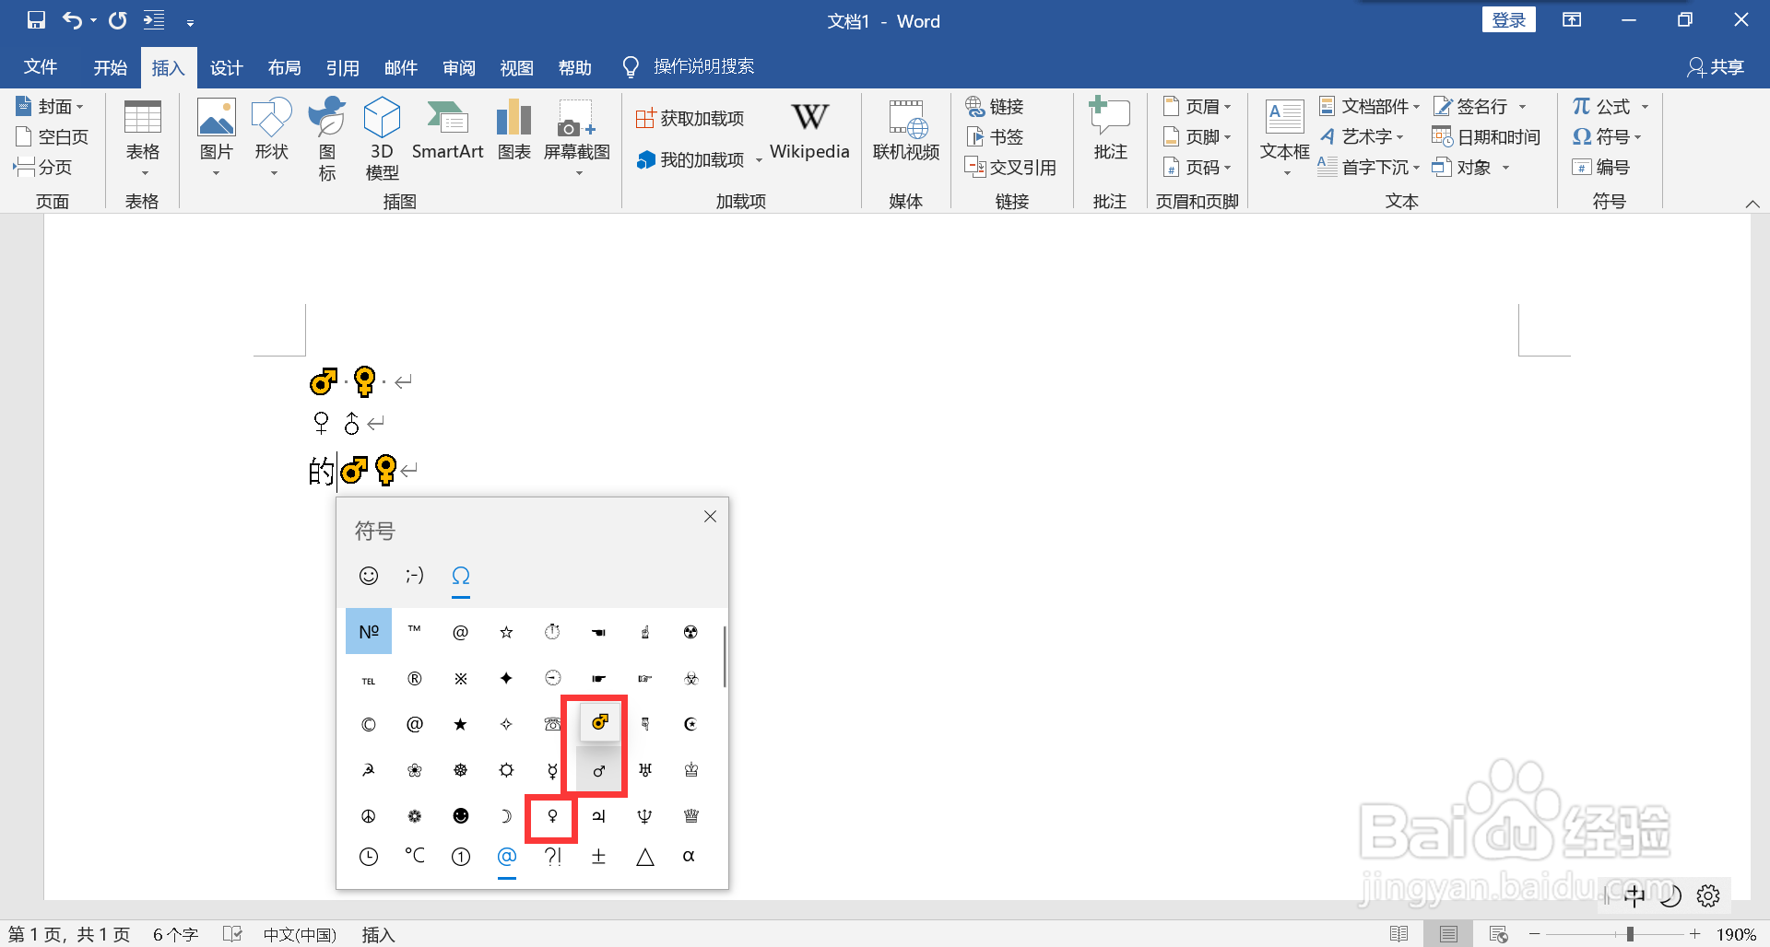The image size is (1770, 947).
Task: Insert the °C degree Celsius symbol
Action: (x=415, y=856)
